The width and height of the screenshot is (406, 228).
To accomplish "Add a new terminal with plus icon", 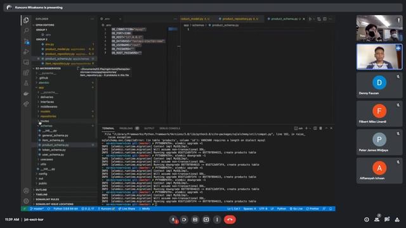I will 306,128.
